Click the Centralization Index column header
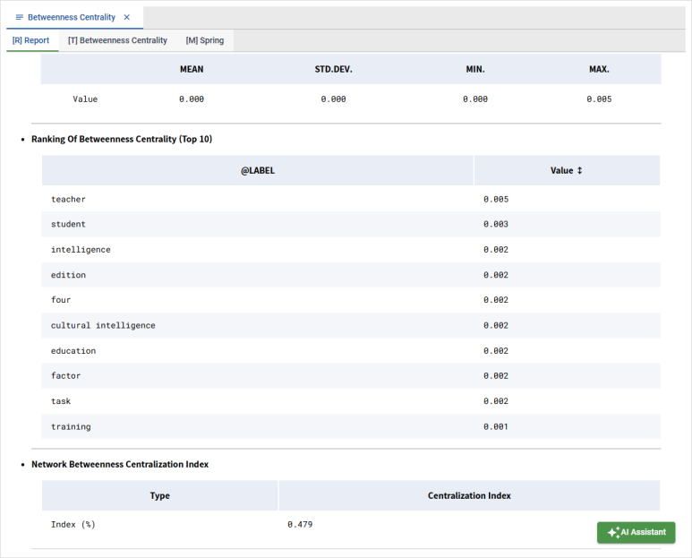692x558 pixels. (469, 496)
